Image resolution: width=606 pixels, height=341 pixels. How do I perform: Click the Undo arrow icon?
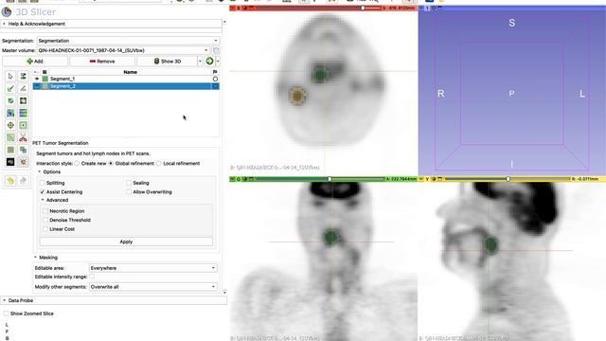[10, 181]
